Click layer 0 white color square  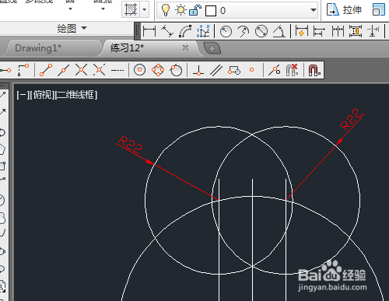coord(211,11)
